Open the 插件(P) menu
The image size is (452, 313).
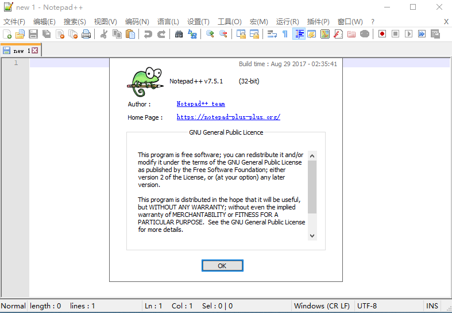click(x=318, y=22)
